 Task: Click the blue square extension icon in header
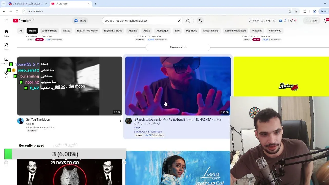pyautogui.click(x=280, y=21)
